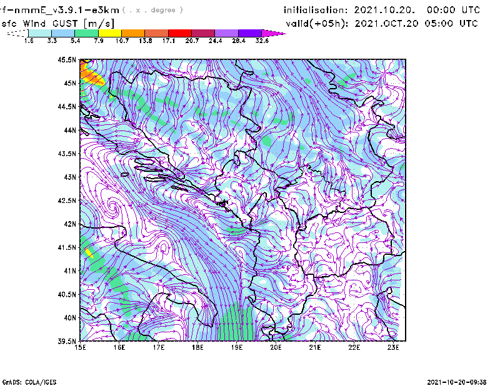Click the 43.5N latitude label
Screen dimensions: 500x386
pyautogui.click(x=67, y=154)
